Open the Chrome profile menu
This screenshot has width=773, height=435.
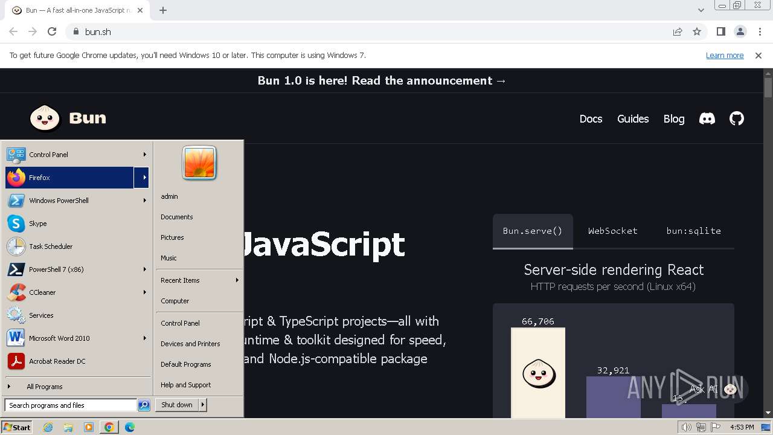tap(740, 31)
